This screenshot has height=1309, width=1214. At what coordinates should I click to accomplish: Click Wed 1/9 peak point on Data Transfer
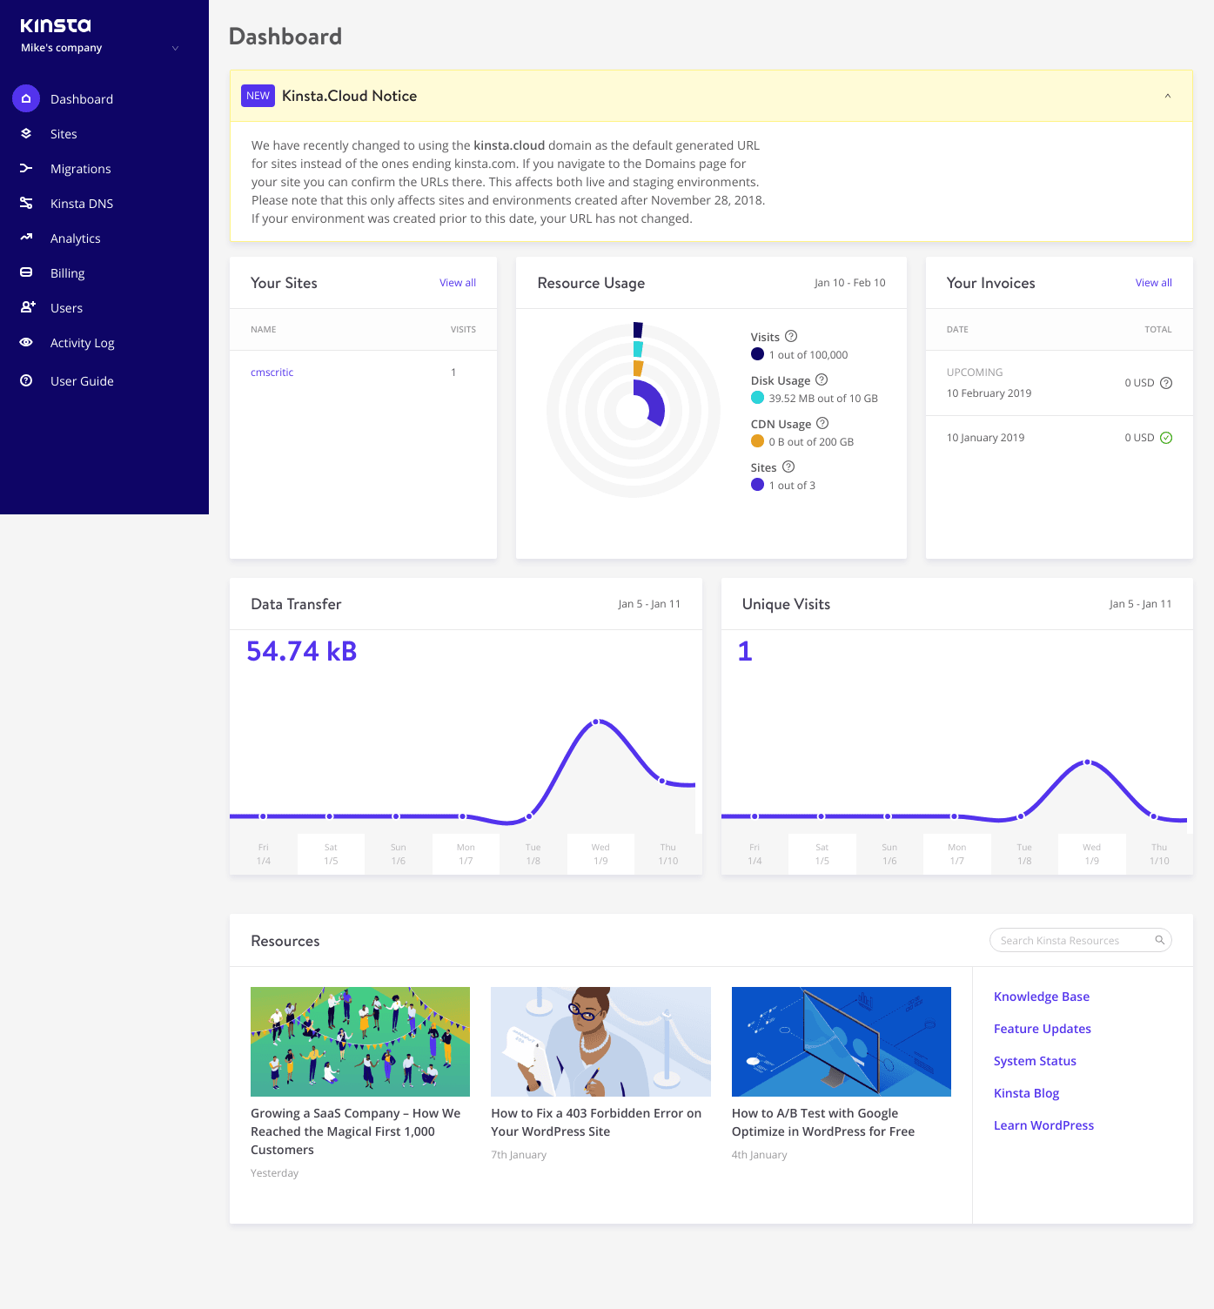click(596, 722)
